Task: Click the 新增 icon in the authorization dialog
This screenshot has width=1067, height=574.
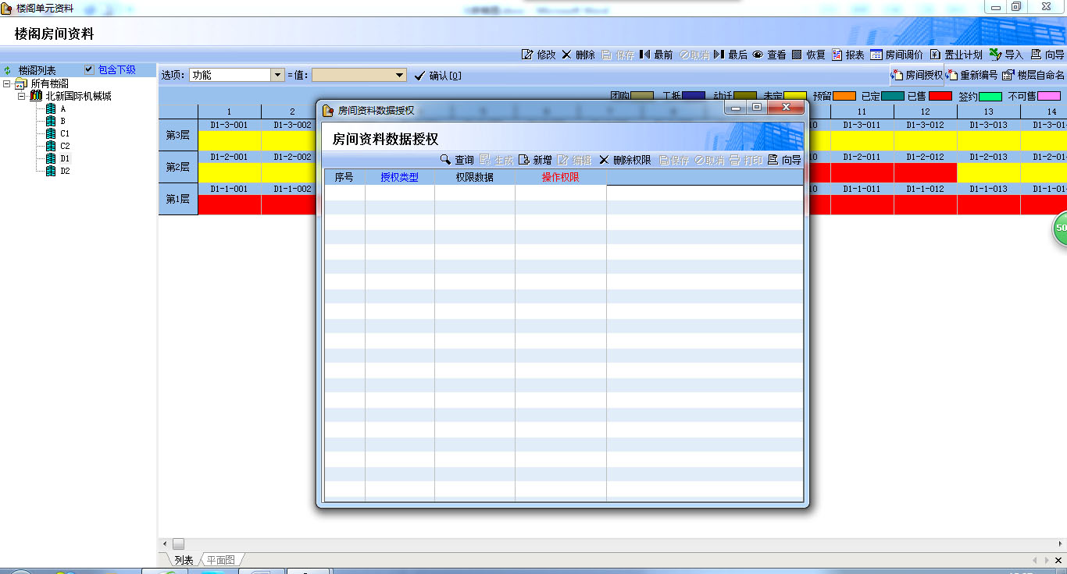Action: click(x=524, y=160)
